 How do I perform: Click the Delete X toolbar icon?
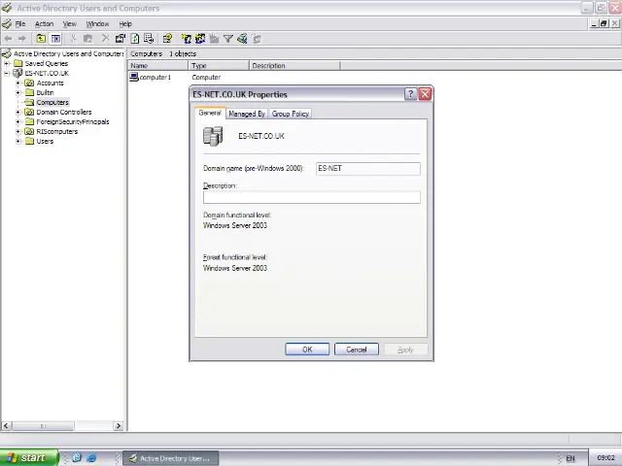(x=105, y=39)
